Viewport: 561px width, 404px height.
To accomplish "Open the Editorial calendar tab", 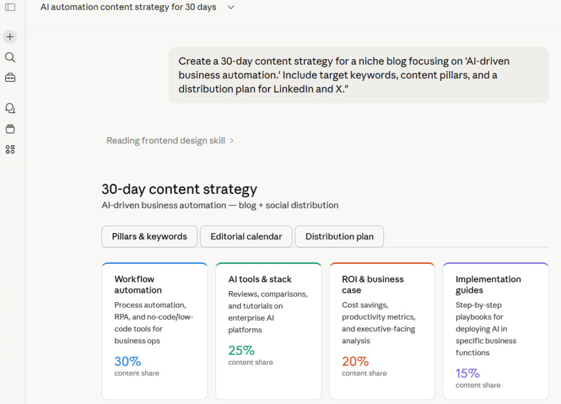I will tap(246, 236).
